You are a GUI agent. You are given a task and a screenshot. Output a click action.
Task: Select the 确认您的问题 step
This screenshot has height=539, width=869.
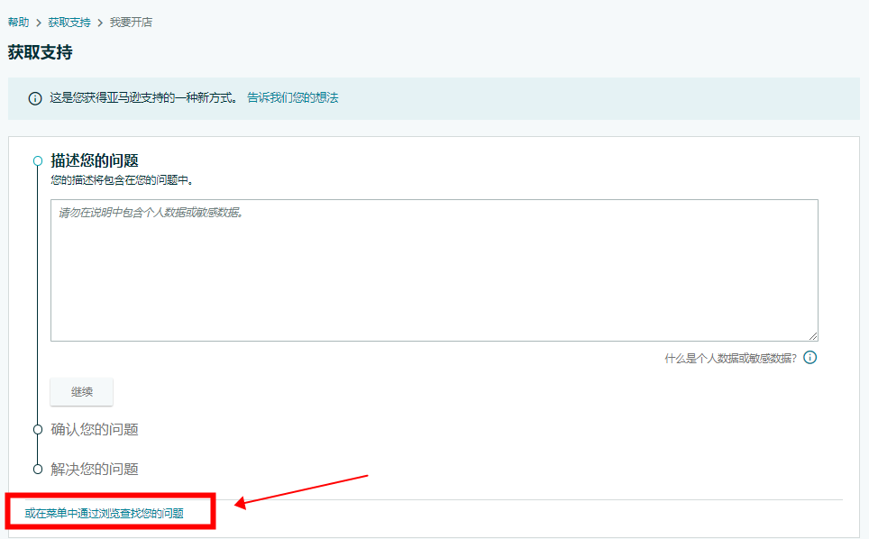(95, 429)
